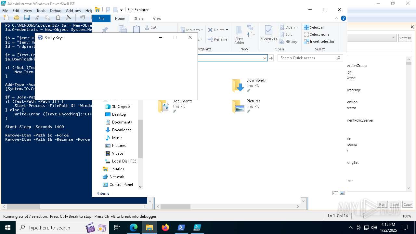416x234 pixels.
Task: Open Delete dropdown arrow in ribbon
Action: (227, 30)
